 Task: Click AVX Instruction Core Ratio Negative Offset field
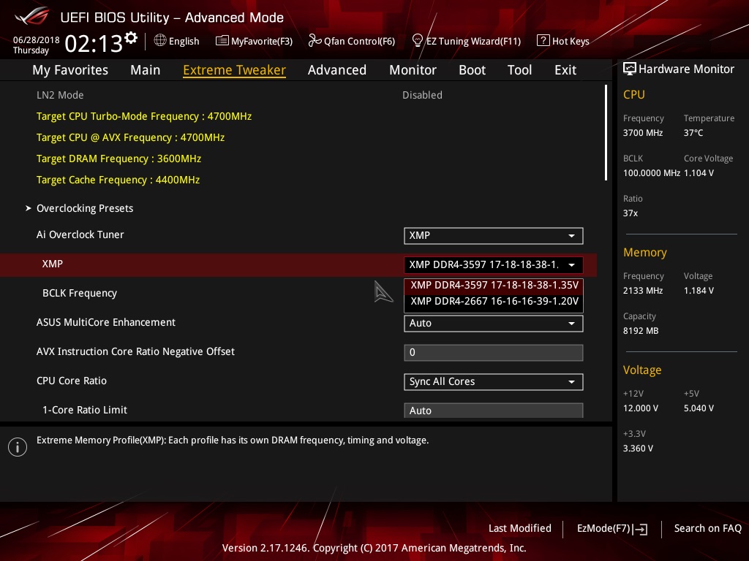pyautogui.click(x=494, y=353)
